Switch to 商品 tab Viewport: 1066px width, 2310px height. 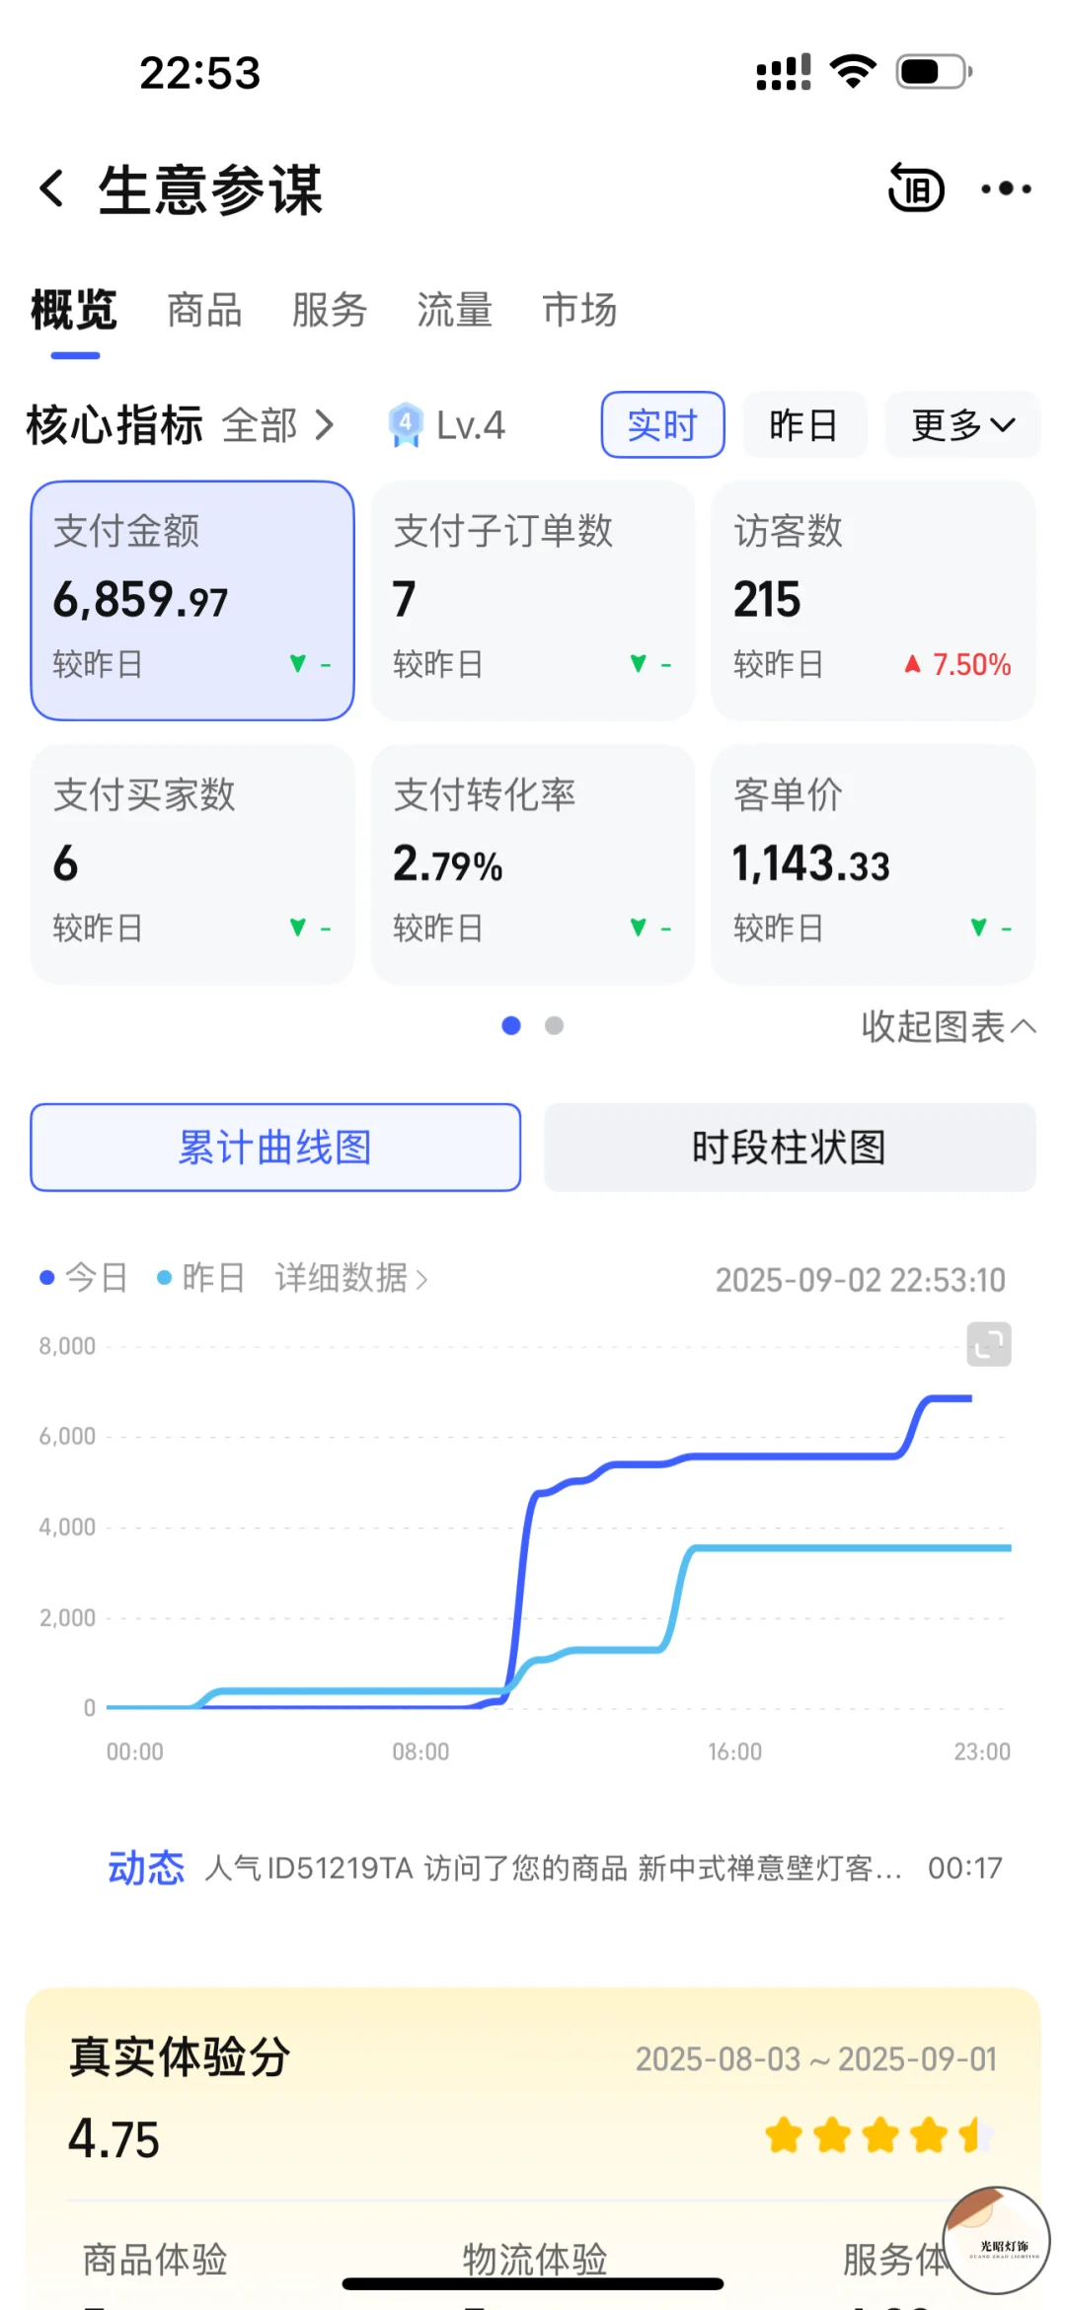pos(204,310)
